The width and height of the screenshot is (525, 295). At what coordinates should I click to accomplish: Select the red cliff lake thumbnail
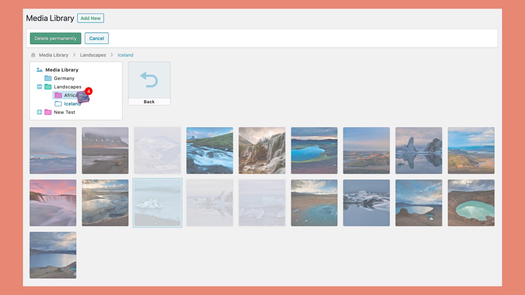419,203
